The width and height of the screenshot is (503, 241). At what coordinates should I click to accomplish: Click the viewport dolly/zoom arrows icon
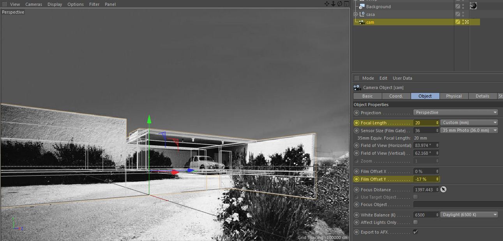[333, 4]
